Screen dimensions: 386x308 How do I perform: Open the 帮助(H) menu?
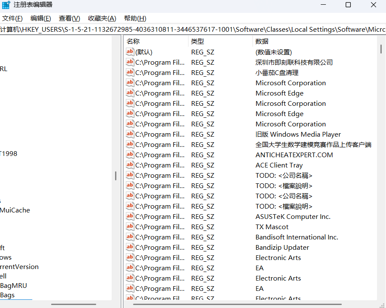click(135, 18)
